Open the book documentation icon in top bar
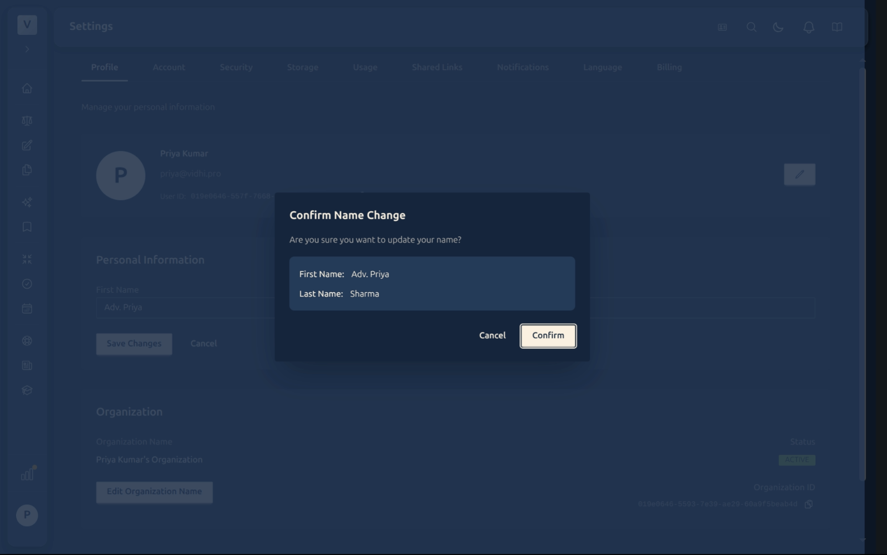The image size is (887, 555). (x=837, y=27)
